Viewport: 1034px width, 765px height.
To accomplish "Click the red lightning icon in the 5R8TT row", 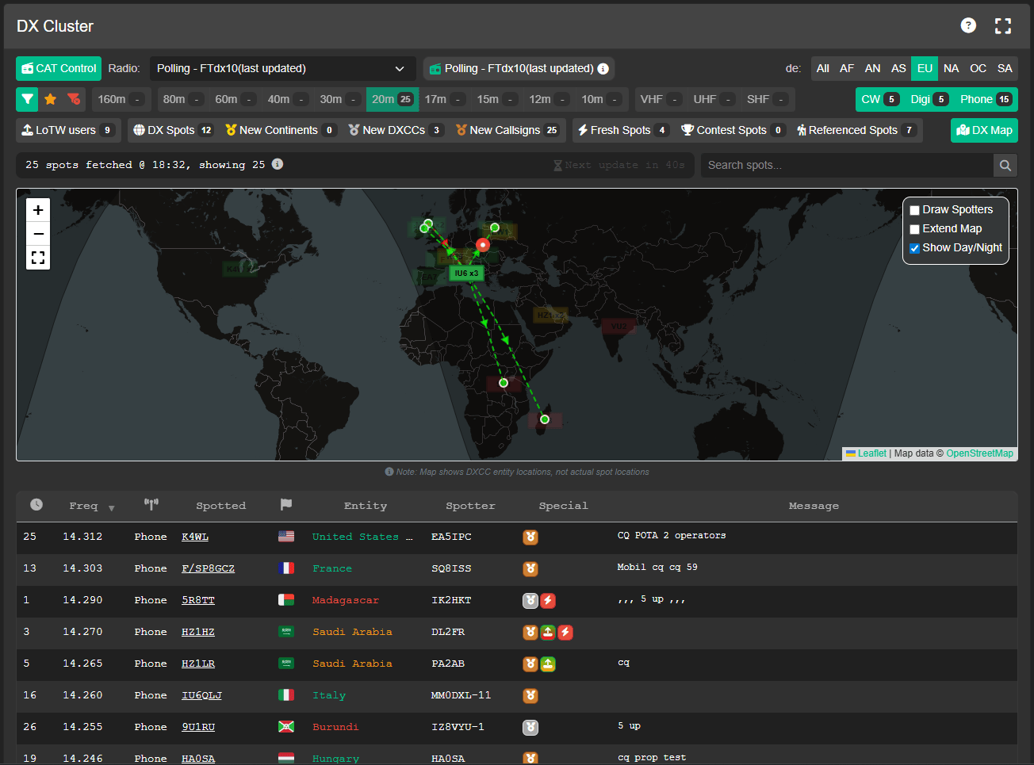I will click(x=548, y=600).
